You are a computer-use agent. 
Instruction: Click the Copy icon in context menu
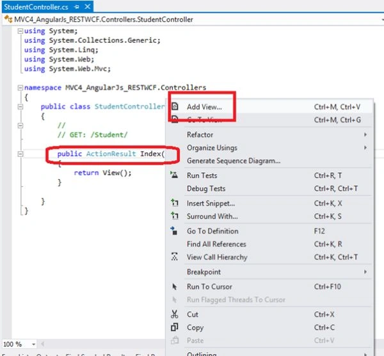tap(174, 327)
